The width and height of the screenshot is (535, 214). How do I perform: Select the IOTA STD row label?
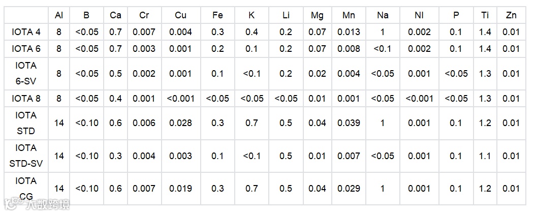tap(26, 123)
